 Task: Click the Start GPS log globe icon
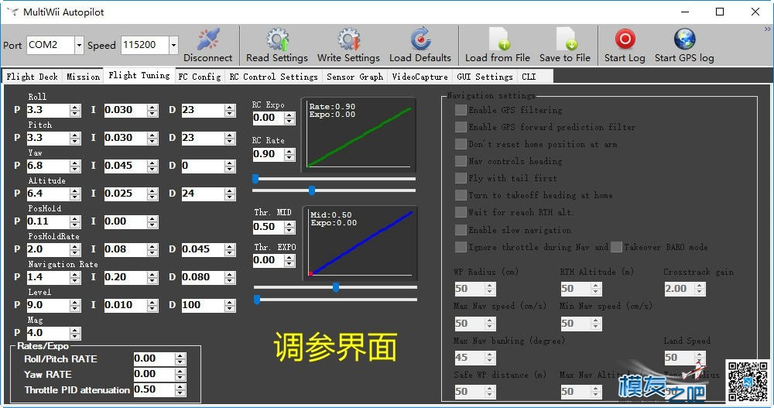click(685, 39)
